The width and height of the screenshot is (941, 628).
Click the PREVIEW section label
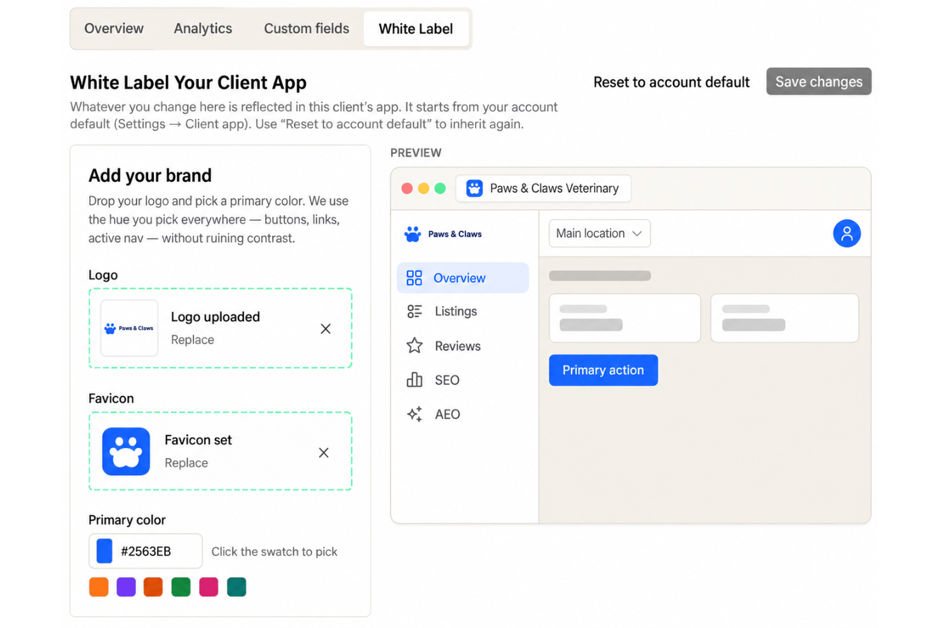416,153
